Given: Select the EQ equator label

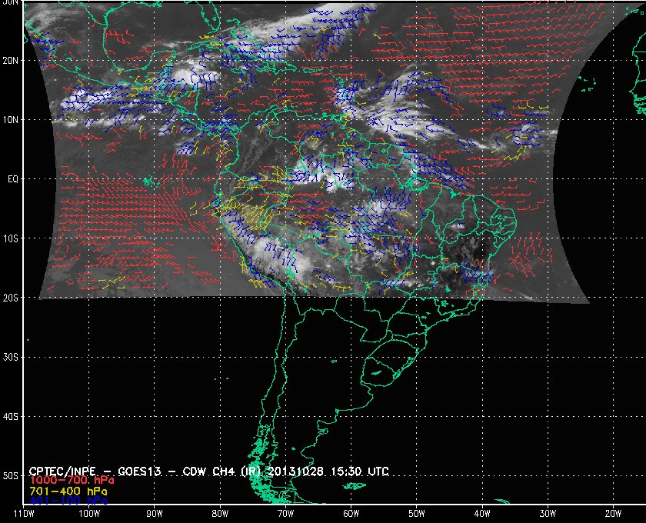Looking at the screenshot, I should tap(13, 179).
